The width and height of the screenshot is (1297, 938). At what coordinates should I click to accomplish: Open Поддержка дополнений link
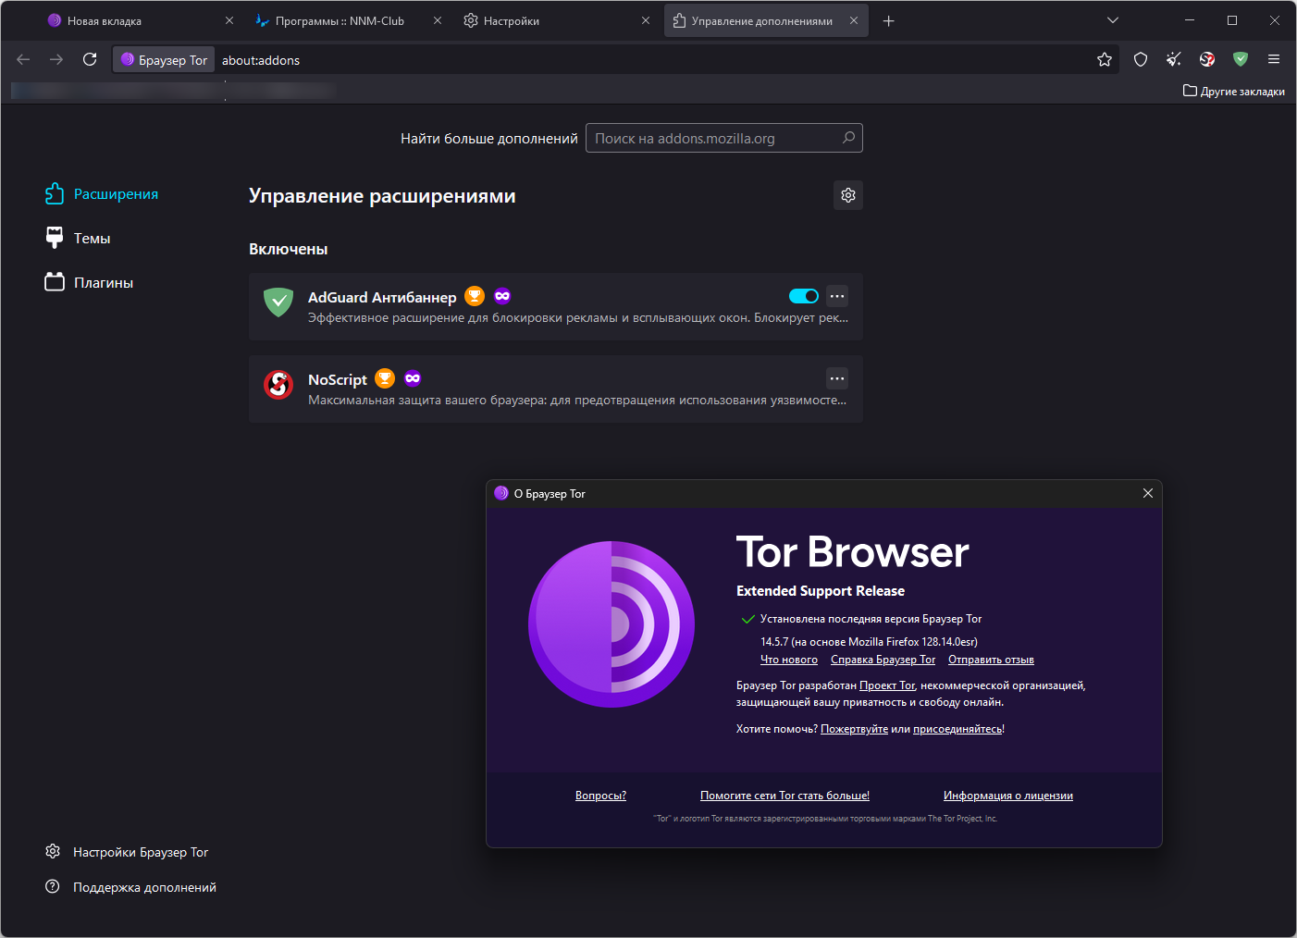click(130, 887)
